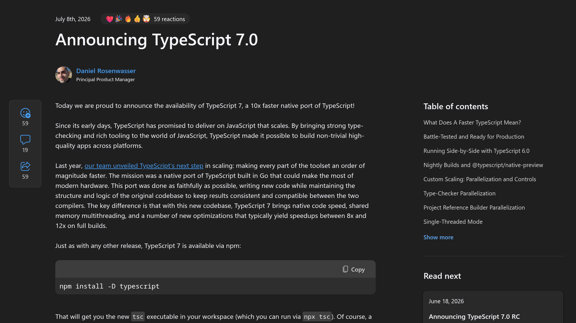Jump to What Does A Faster TypeScript Mean?
The height and width of the screenshot is (323, 576).
click(x=472, y=123)
